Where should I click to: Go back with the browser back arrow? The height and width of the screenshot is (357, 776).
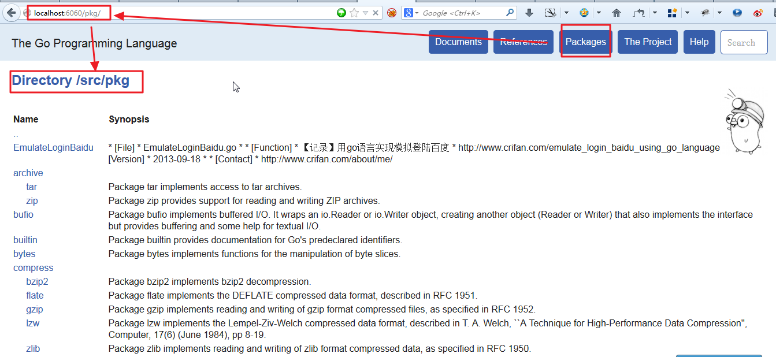tap(11, 13)
